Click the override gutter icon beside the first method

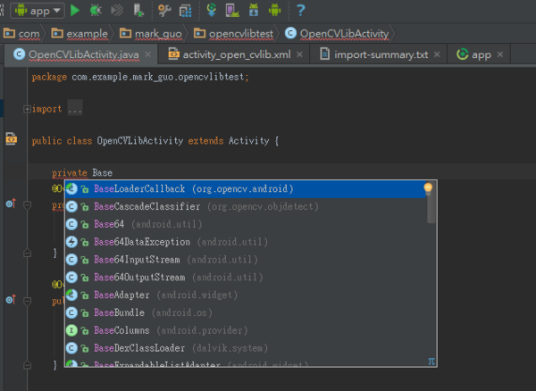click(x=10, y=204)
